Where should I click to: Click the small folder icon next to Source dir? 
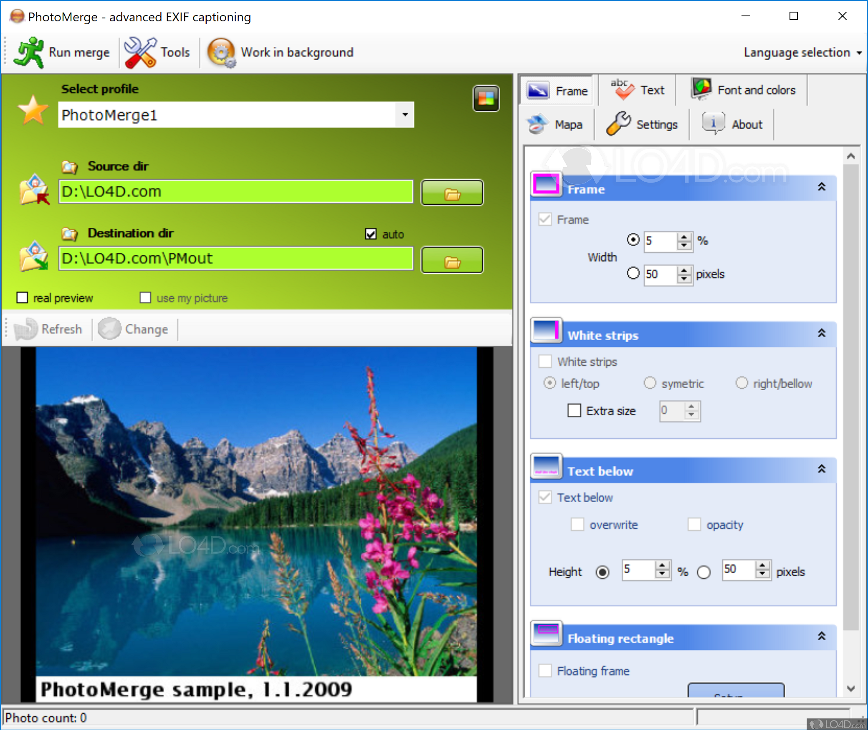(70, 167)
